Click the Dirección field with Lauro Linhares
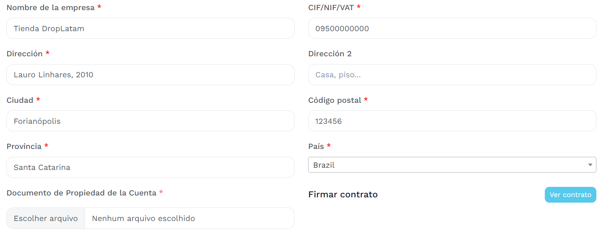 click(x=150, y=75)
